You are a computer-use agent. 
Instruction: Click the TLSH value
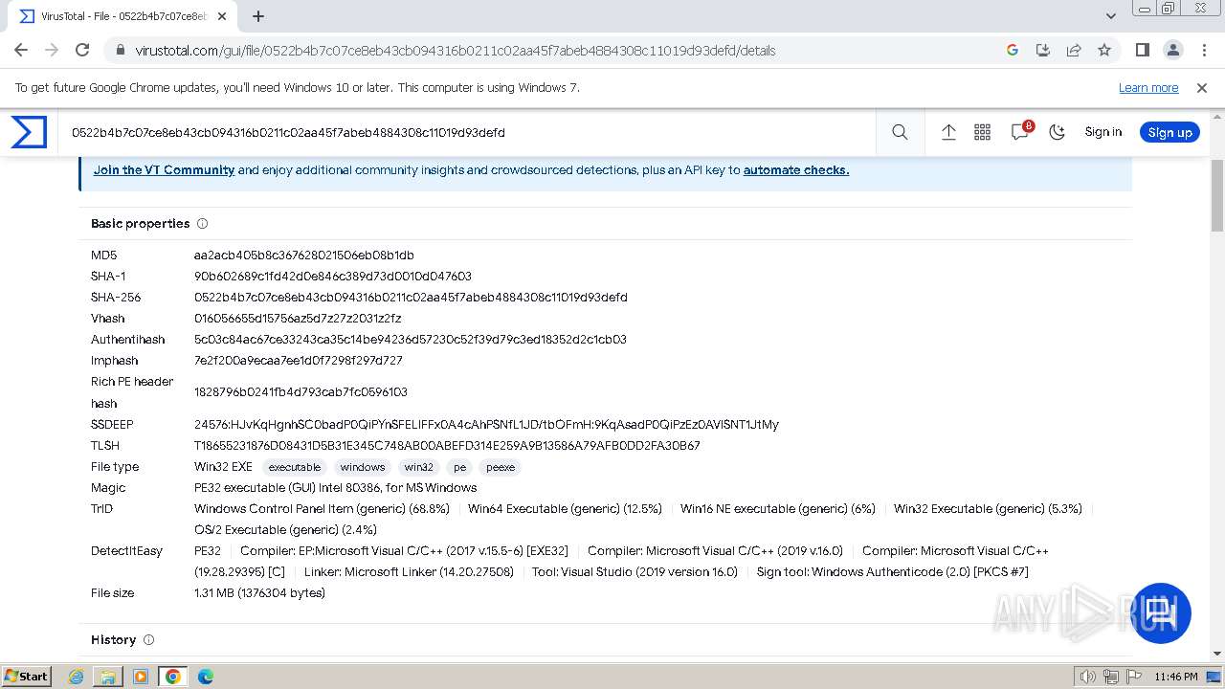447,445
